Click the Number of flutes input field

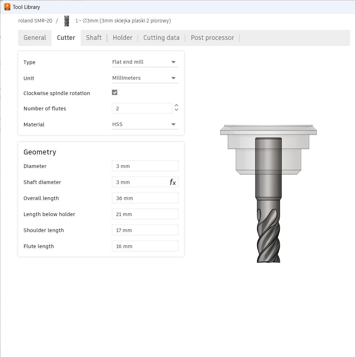click(x=142, y=108)
